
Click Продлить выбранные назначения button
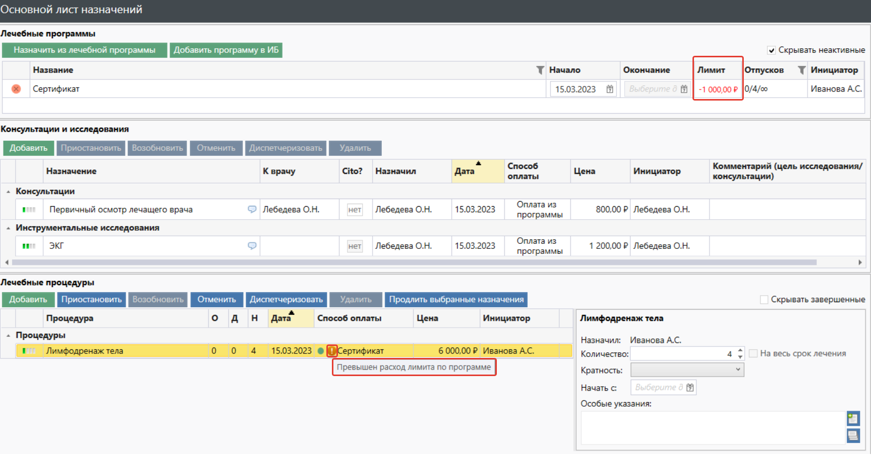(x=456, y=300)
